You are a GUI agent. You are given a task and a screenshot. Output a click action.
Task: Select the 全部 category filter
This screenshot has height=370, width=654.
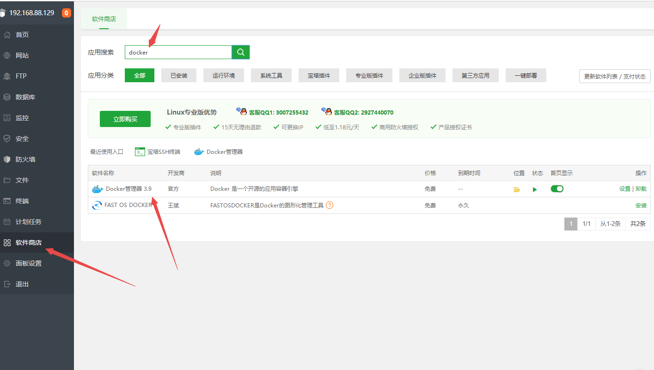tap(139, 75)
